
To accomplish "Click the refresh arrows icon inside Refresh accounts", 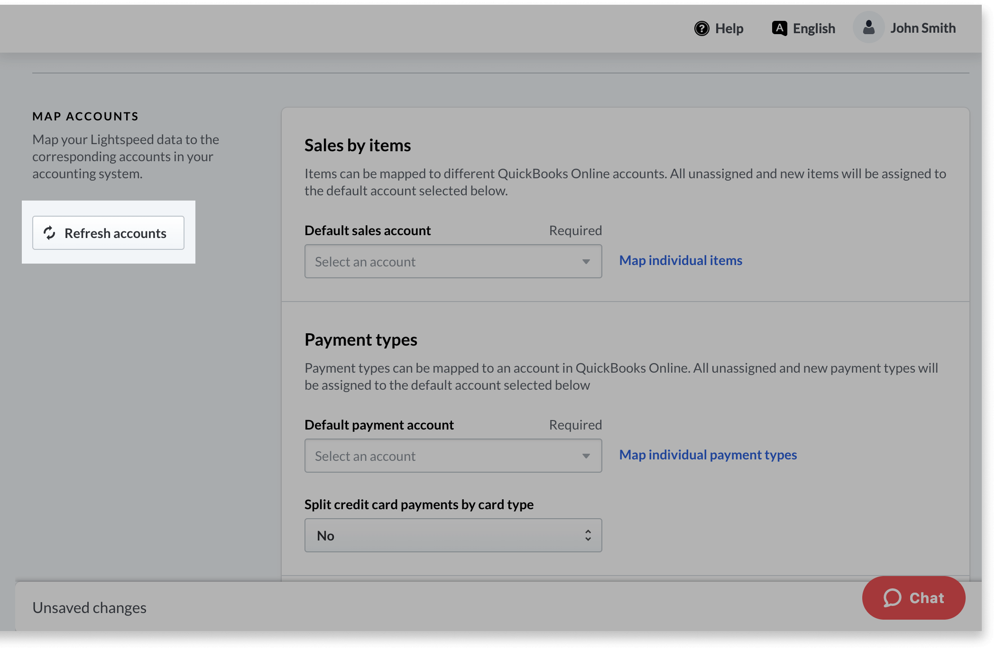I will (50, 233).
